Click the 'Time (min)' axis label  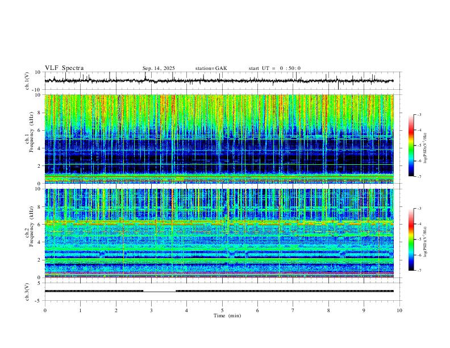pyautogui.click(x=227, y=316)
